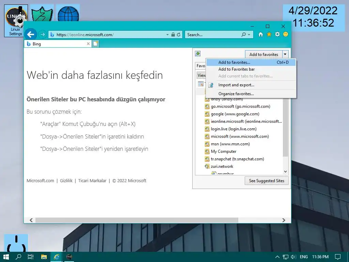This screenshot has height=262, width=349.
Task: Click the Refresh icon in address bar
Action: pos(179,34)
